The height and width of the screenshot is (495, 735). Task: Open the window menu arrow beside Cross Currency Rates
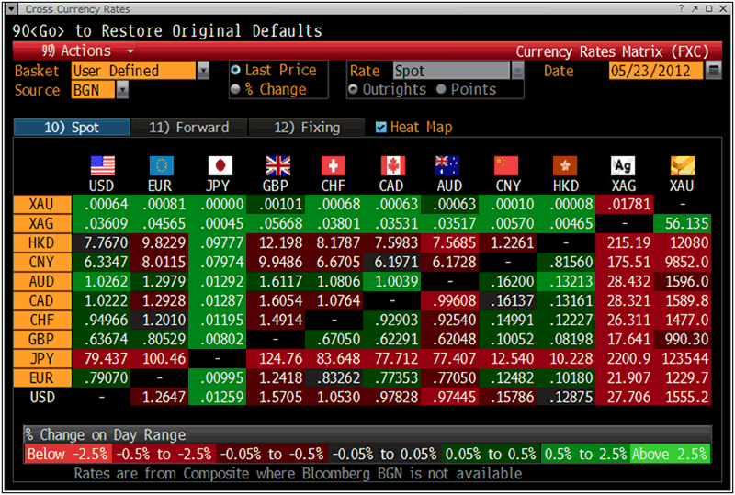[12, 8]
